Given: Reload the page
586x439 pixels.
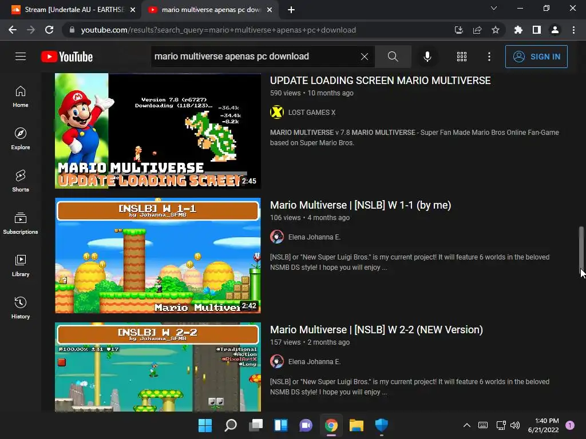Looking at the screenshot, I should (x=49, y=30).
